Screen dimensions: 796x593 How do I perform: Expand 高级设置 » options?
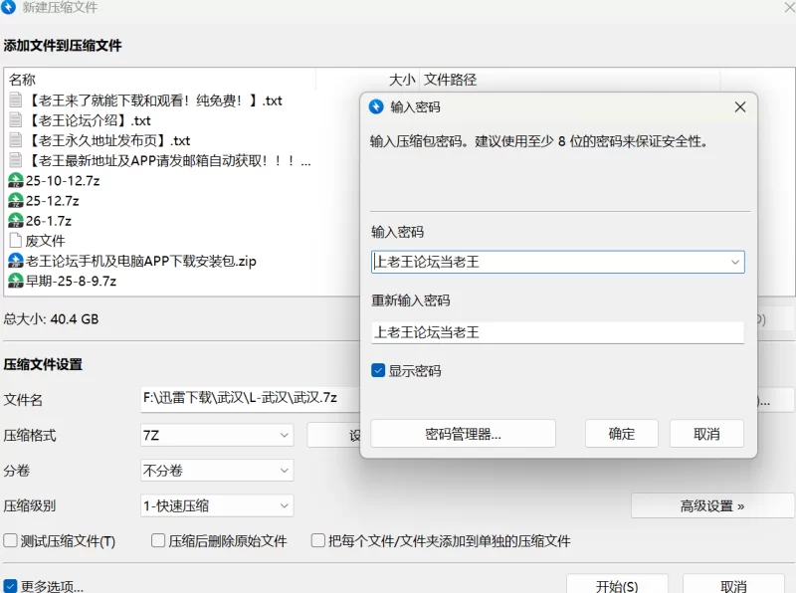pos(712,505)
